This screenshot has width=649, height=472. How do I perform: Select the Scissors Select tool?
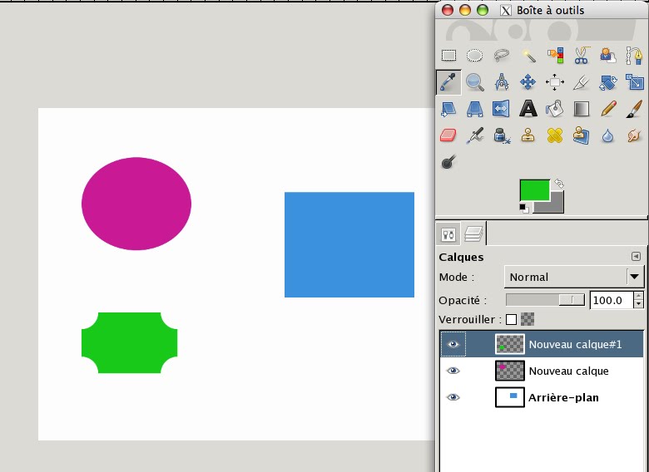(582, 56)
